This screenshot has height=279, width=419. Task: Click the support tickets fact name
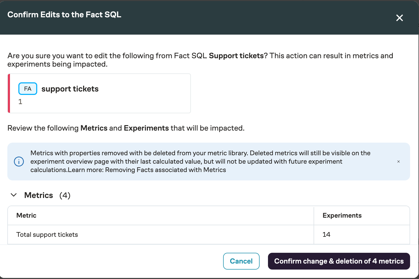tap(70, 89)
